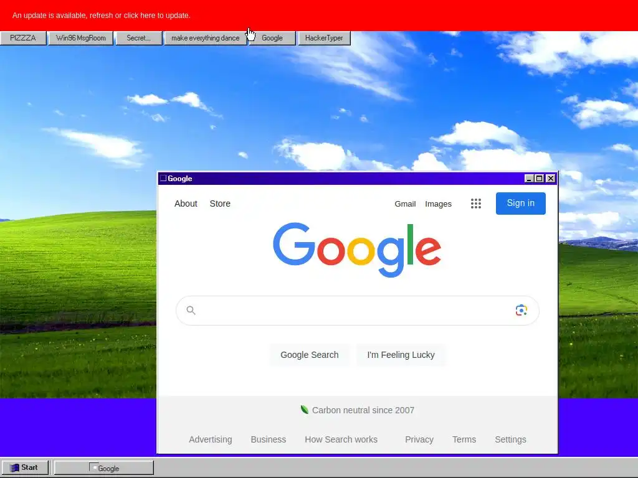Close the Google window
Screen dimensions: 638x478
pos(551,179)
